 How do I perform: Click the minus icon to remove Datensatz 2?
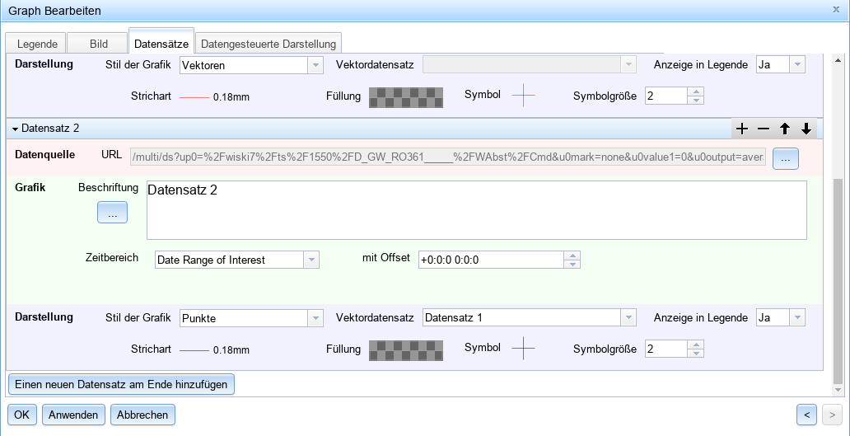764,129
